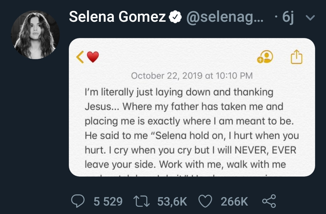The height and width of the screenshot is (214, 326).
Task: Click the note's yellow share icon
Action: coord(296,56)
